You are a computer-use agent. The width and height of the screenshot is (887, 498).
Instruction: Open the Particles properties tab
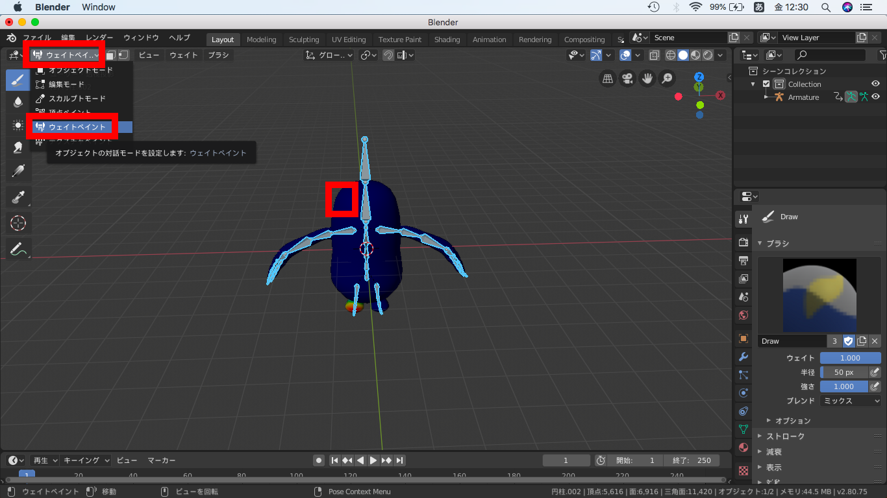743,375
